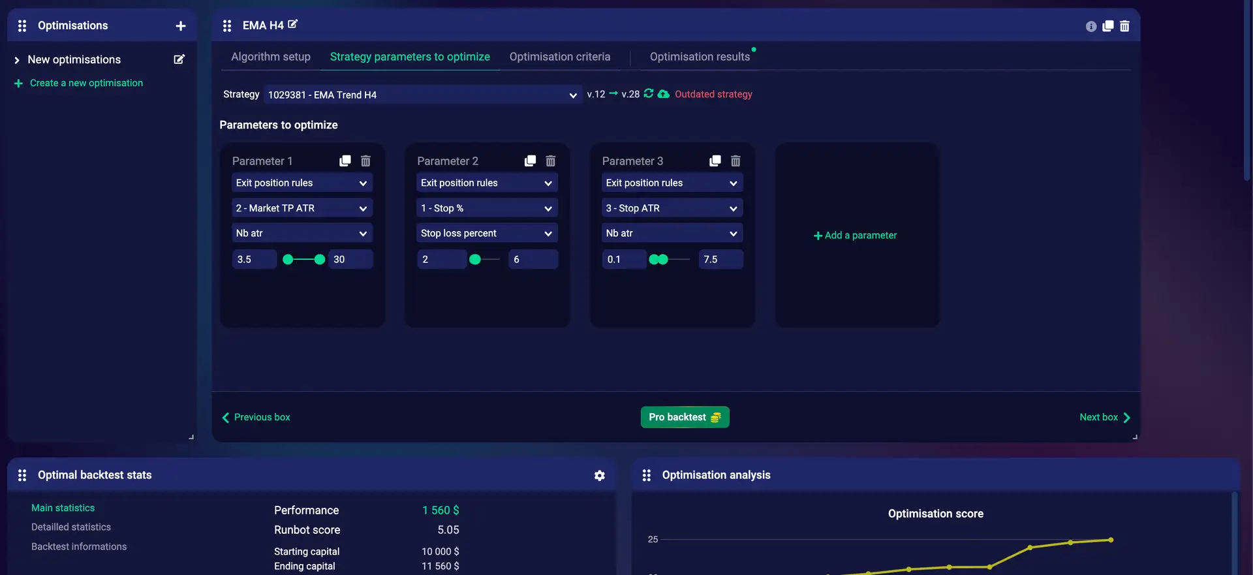Duplicate the EMA H4 box

click(x=1107, y=26)
